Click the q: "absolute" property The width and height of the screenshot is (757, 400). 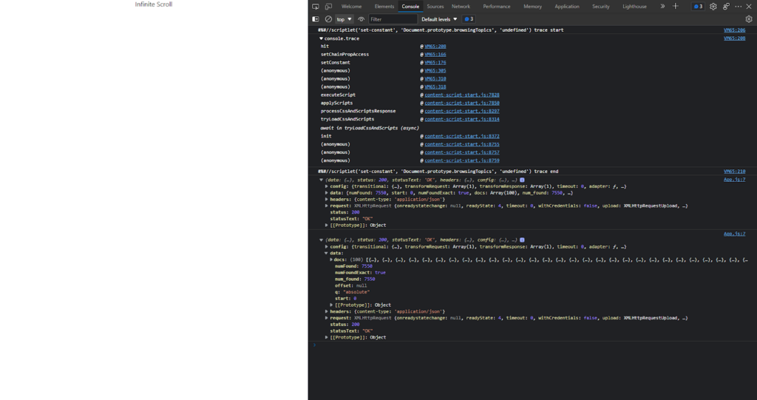click(352, 292)
